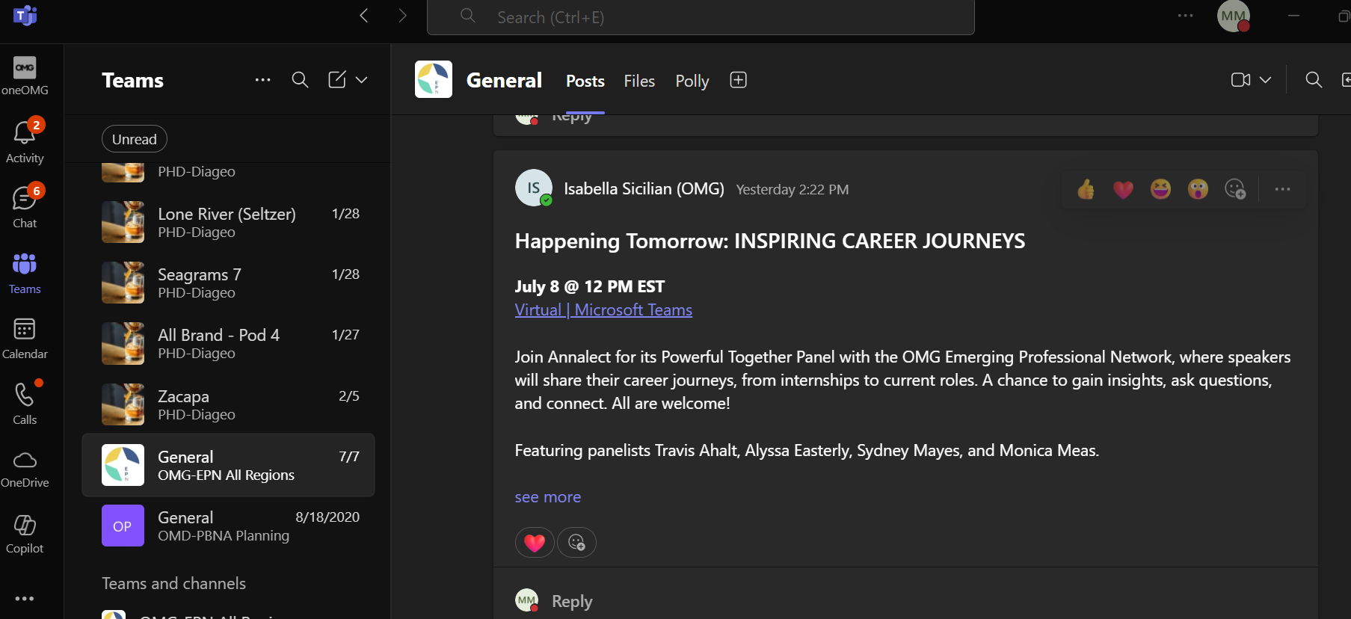Screen dimensions: 1351x619
Task: Open Teams pane more options ellipsis
Action: 262,80
